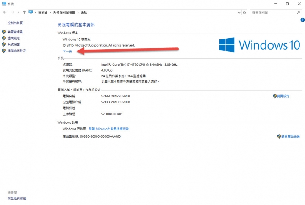Viewport: 305px width, 205px height.
Task: Click the system icon in title bar
Action: 4,3
